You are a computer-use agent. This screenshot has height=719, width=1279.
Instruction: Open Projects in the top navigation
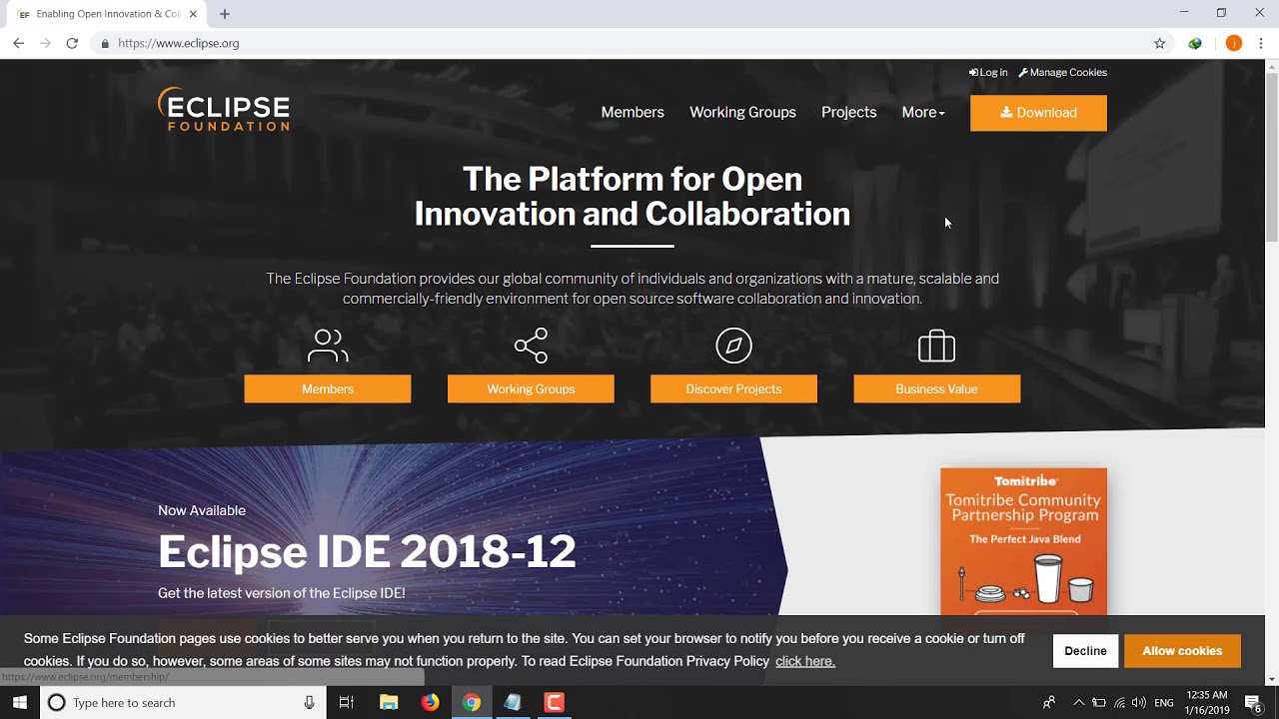tap(848, 113)
